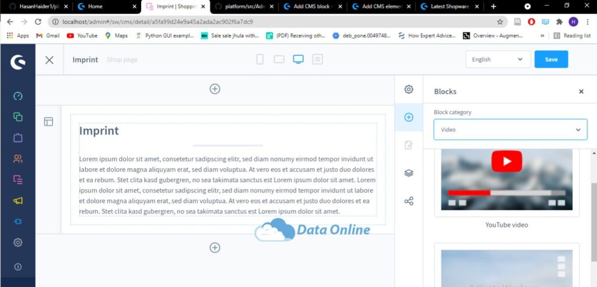Switch to the Latest Shopware tab
Image resolution: width=597 pixels, height=287 pixels.
(x=449, y=6)
